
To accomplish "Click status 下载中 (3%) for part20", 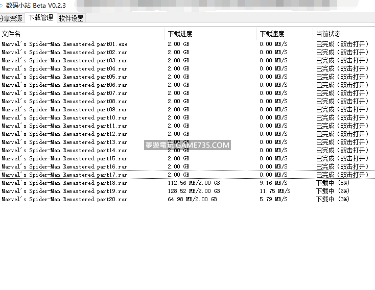I will coord(333,199).
